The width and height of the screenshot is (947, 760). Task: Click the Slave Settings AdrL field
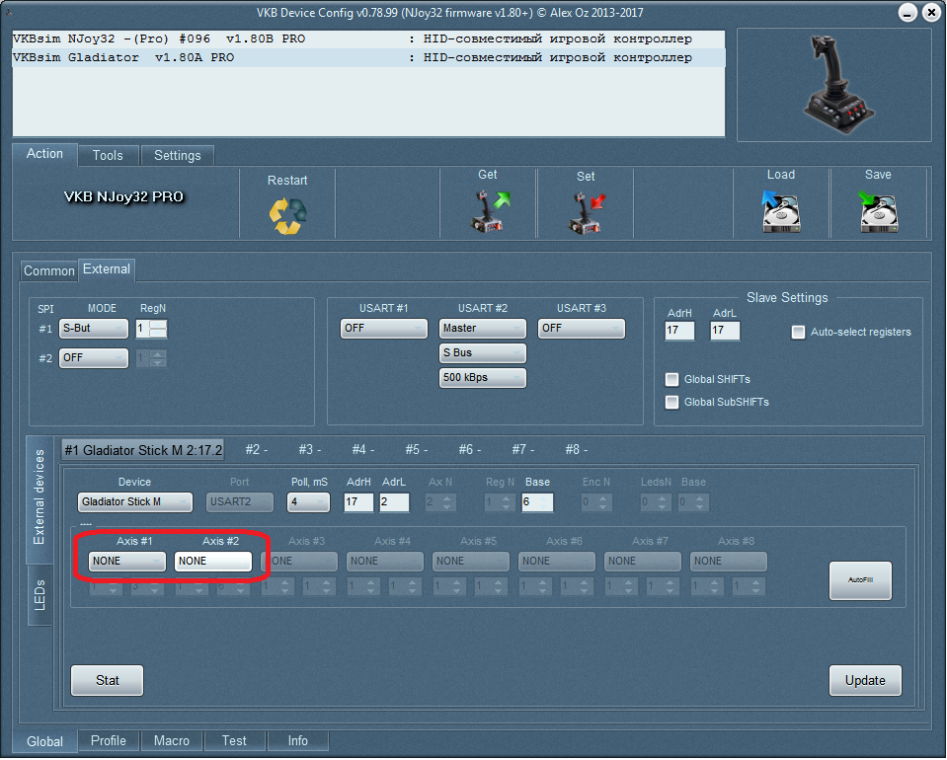[x=725, y=331]
